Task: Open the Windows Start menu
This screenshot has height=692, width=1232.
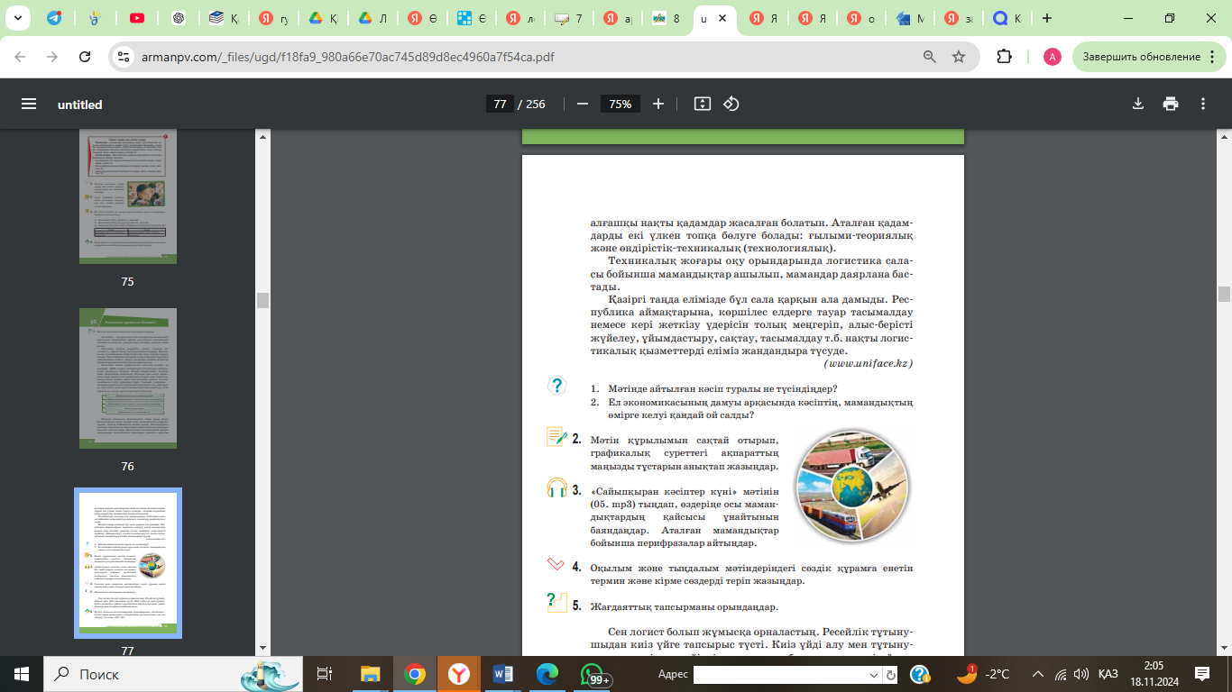Action: point(21,674)
